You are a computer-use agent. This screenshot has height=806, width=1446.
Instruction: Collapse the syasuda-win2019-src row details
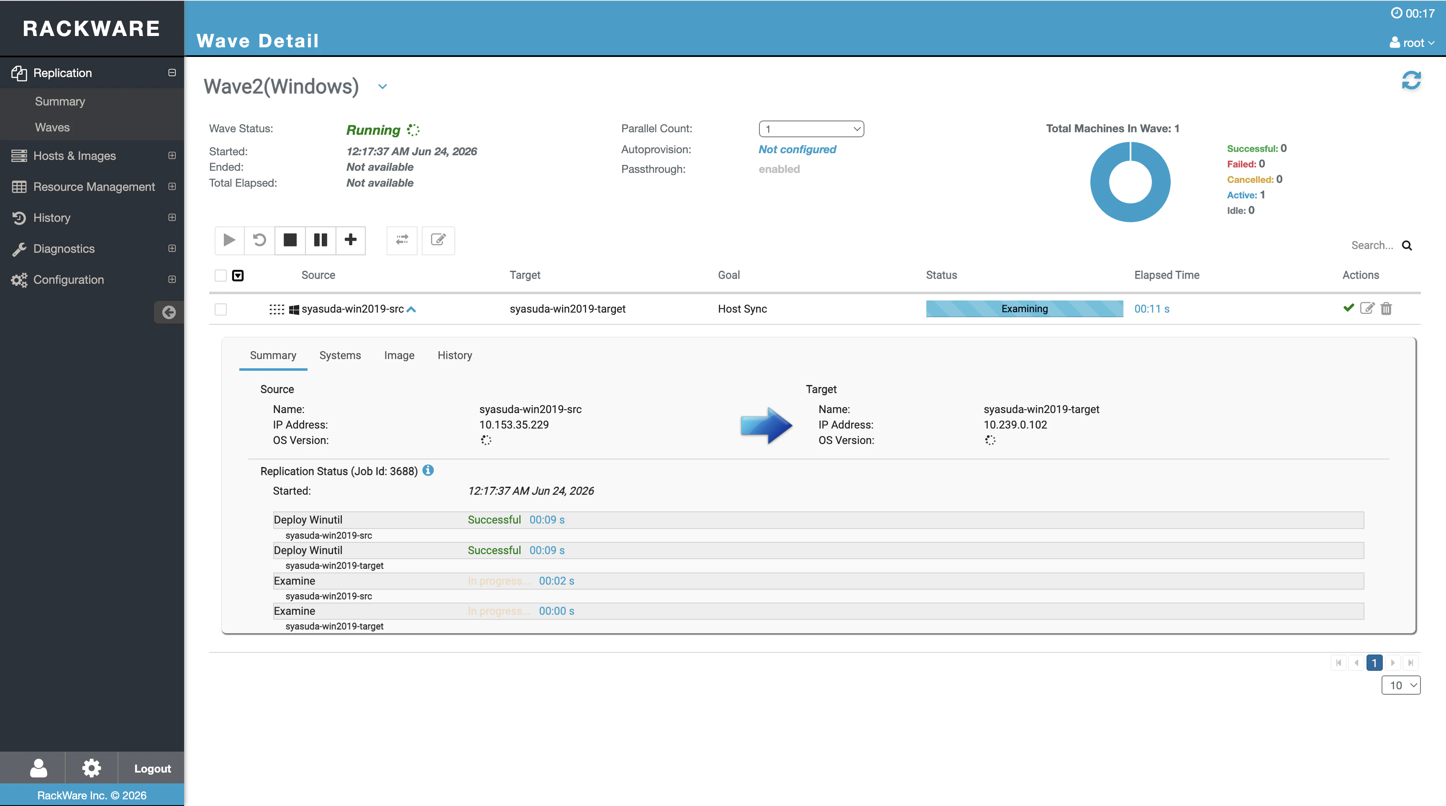click(411, 309)
